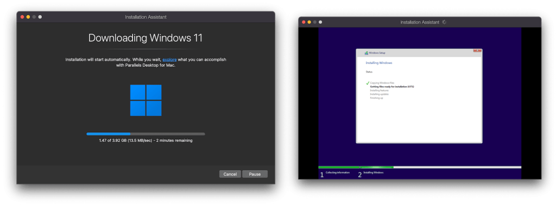This screenshot has width=556, height=206.
Task: Click the white fourth dot in downloading window
Action: 40,17
